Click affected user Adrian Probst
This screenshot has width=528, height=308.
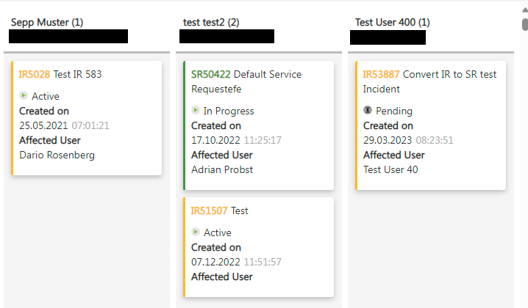pos(222,169)
